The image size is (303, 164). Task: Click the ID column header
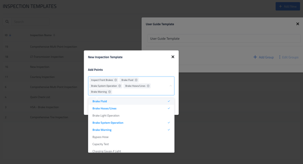pyautogui.click(x=6, y=35)
